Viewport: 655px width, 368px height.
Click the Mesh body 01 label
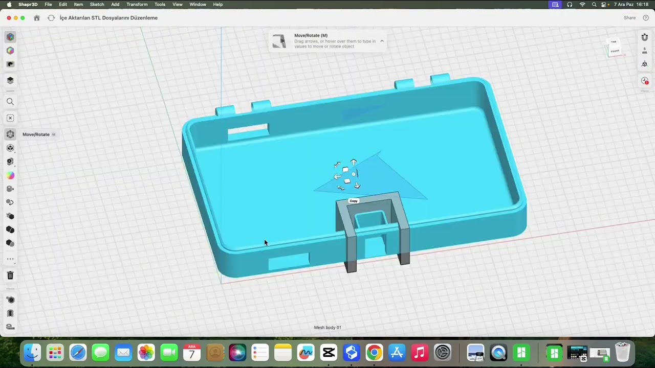click(x=327, y=328)
